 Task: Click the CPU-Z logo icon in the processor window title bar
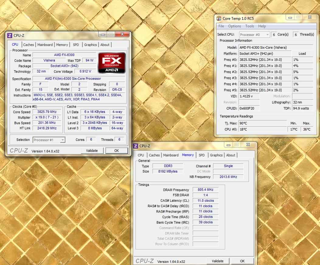pos(10,36)
